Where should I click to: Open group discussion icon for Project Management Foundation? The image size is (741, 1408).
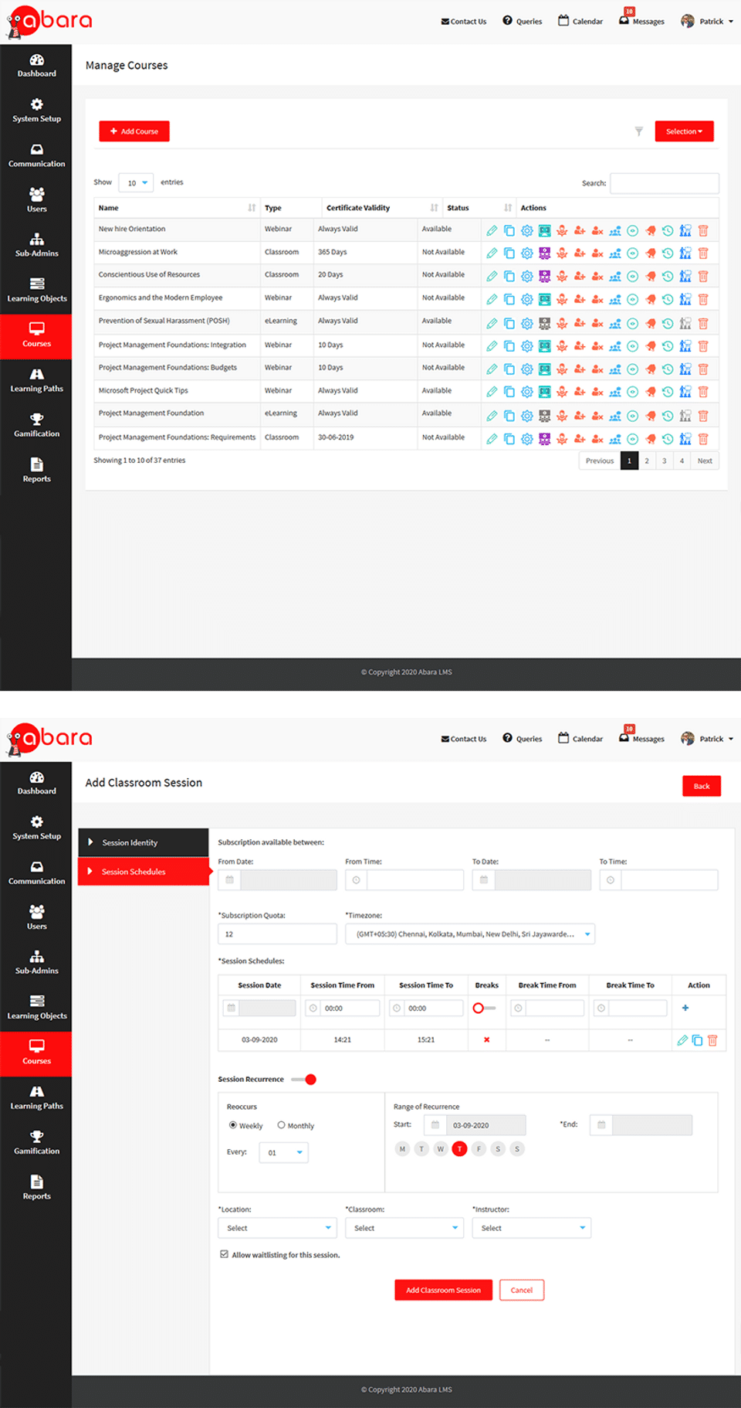pyautogui.click(x=614, y=416)
